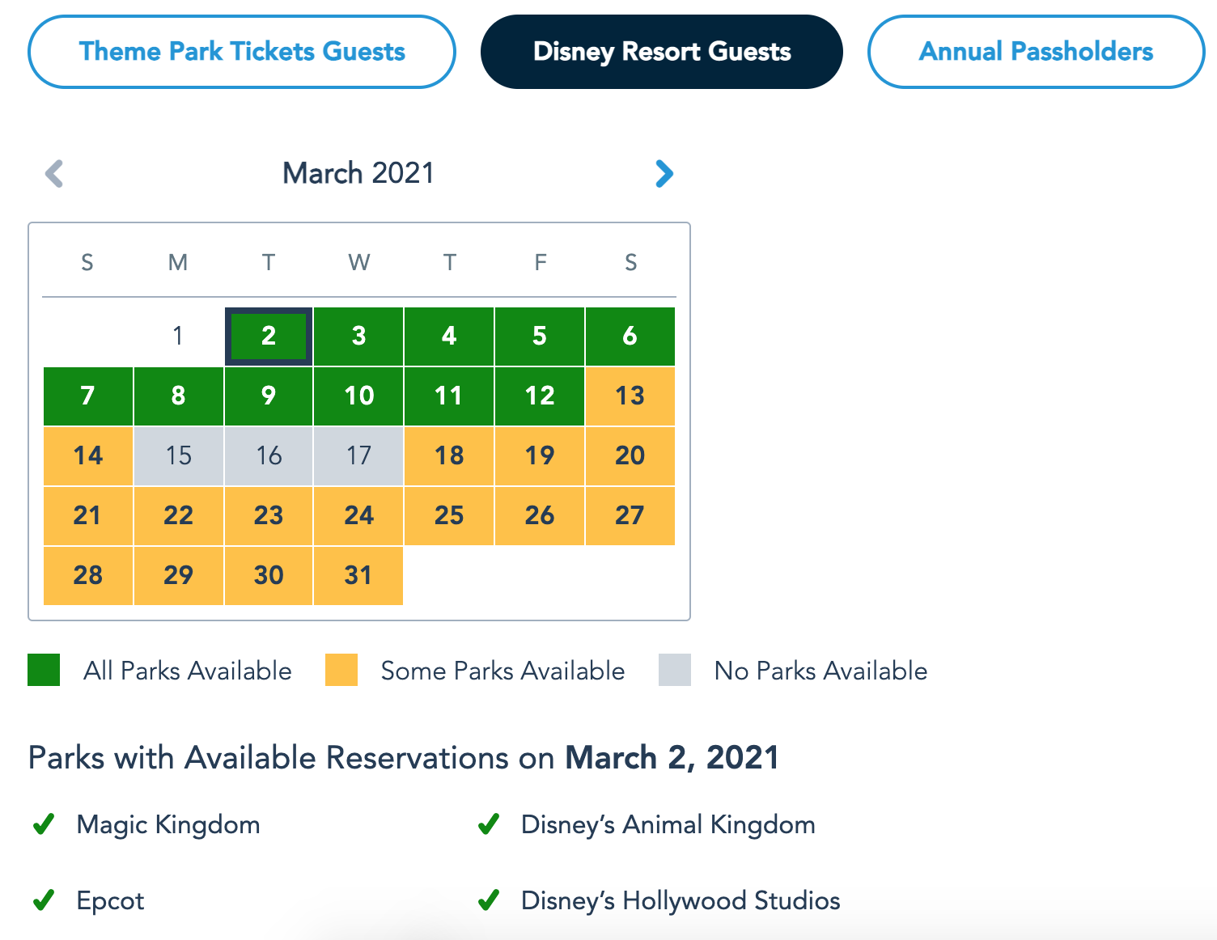This screenshot has width=1217, height=940.
Task: Click the yellow Some Parks Available swatch
Action: [x=341, y=670]
